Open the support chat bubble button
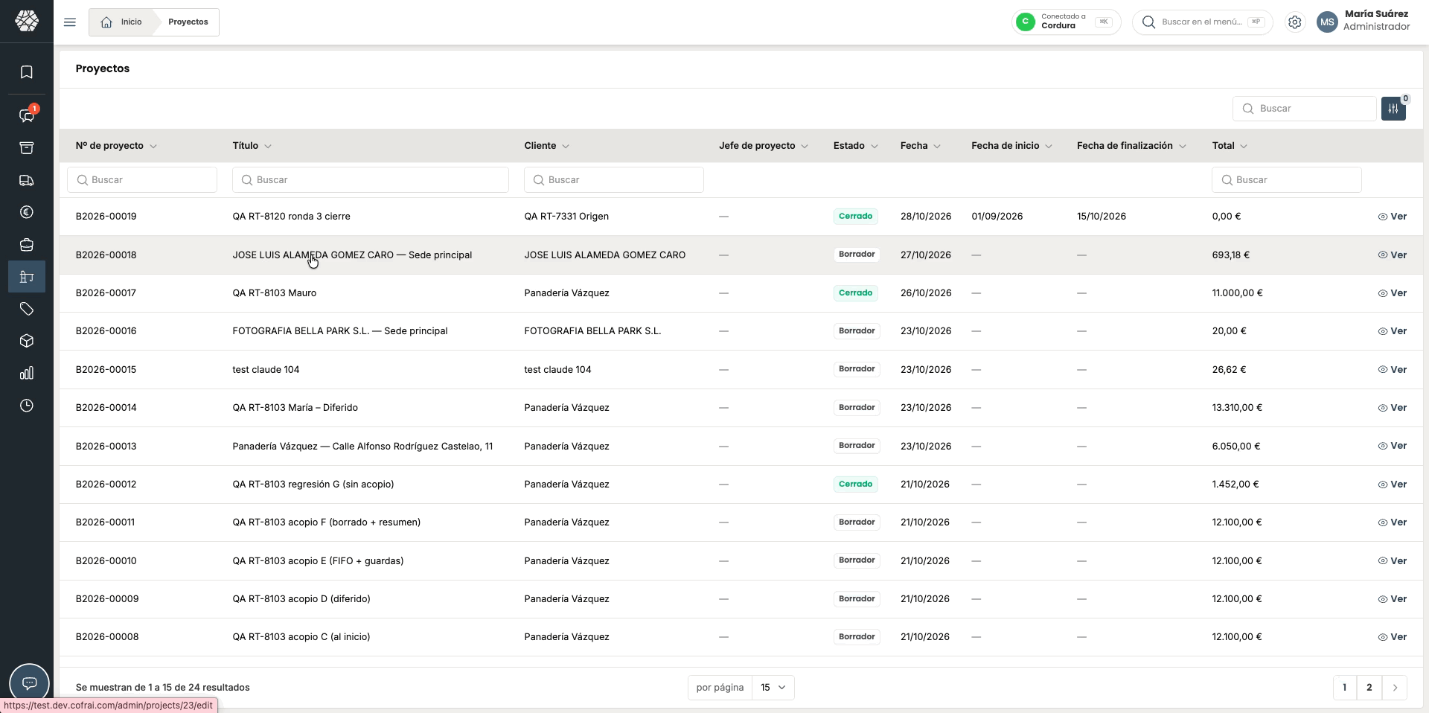Viewport: 1429px width, 713px height. click(29, 682)
